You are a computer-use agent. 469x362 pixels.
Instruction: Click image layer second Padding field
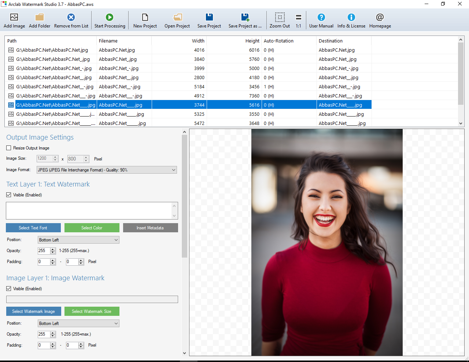(72, 346)
